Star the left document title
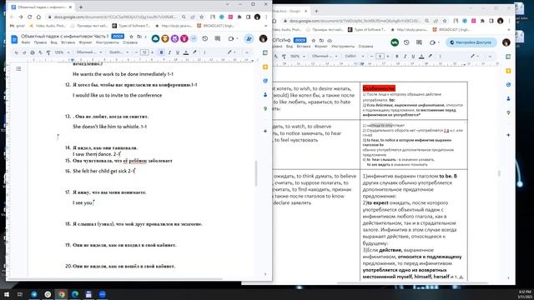This screenshot has width=534, height=300. pos(131,37)
